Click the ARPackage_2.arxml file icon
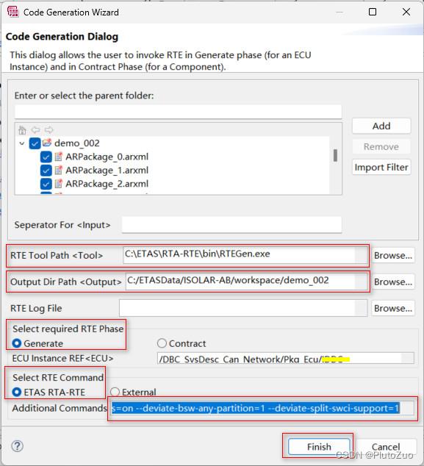Image resolution: width=424 pixels, height=466 pixels. [59, 184]
